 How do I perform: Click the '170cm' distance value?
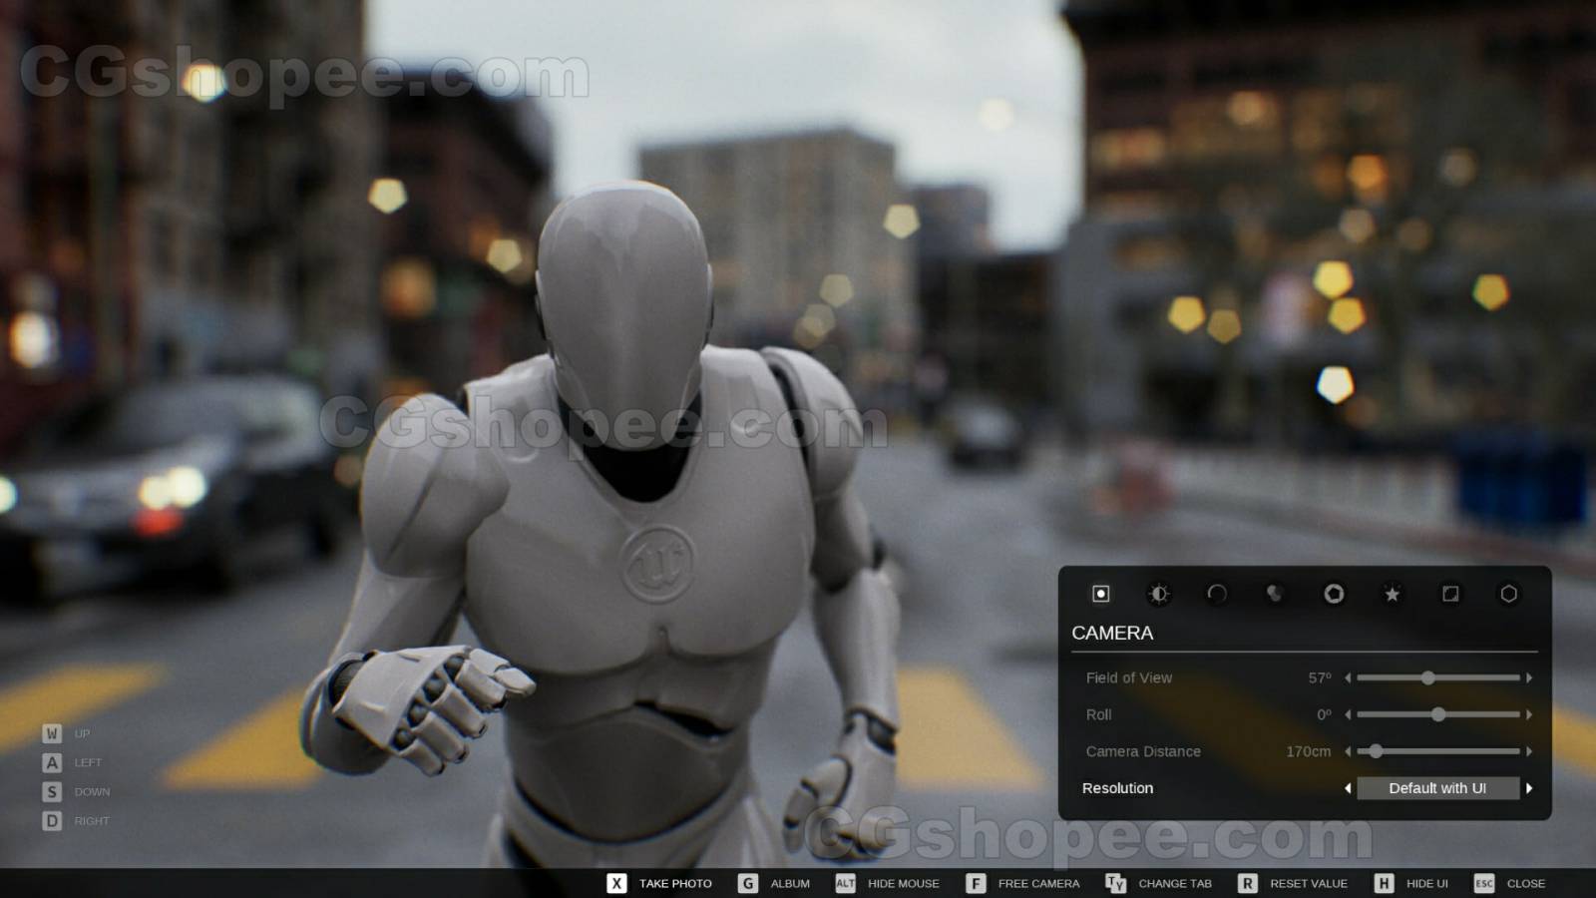pos(1308,751)
